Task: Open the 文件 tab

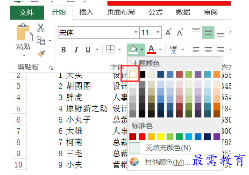Action: (27, 13)
